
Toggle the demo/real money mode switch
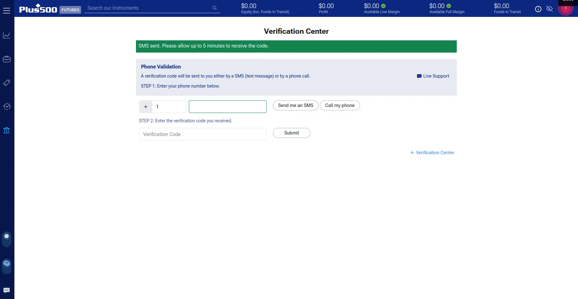point(7,266)
